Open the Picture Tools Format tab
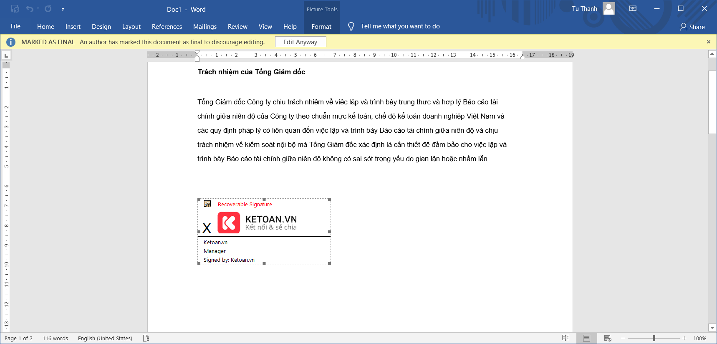Viewport: 717px width, 344px height. (321, 27)
